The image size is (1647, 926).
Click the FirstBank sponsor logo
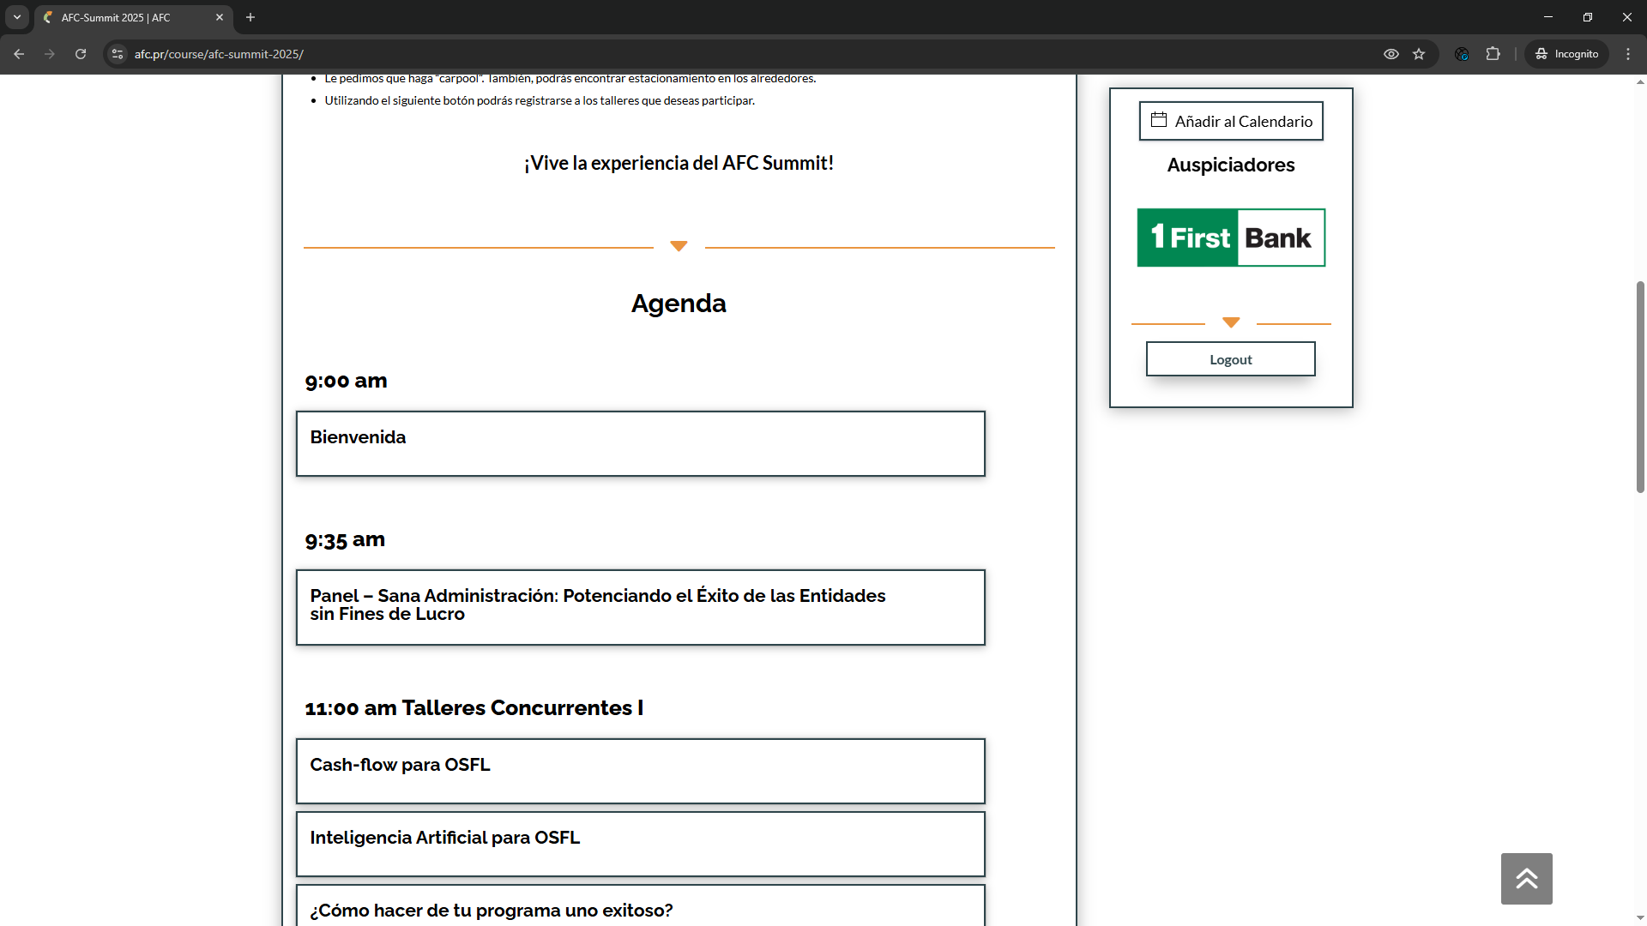click(x=1230, y=238)
